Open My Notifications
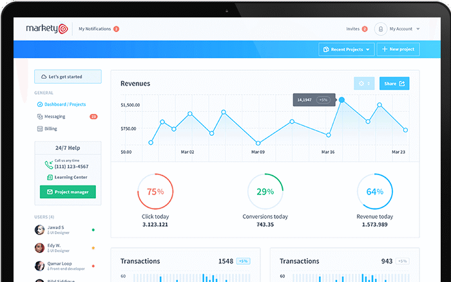The width and height of the screenshot is (451, 282). tap(95, 29)
